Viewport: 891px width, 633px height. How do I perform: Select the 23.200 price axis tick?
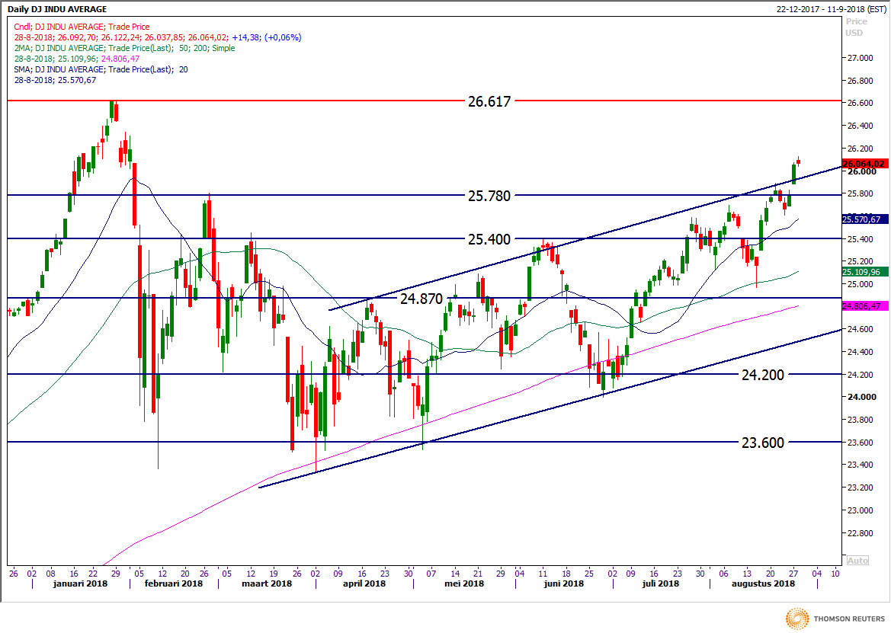(x=860, y=488)
